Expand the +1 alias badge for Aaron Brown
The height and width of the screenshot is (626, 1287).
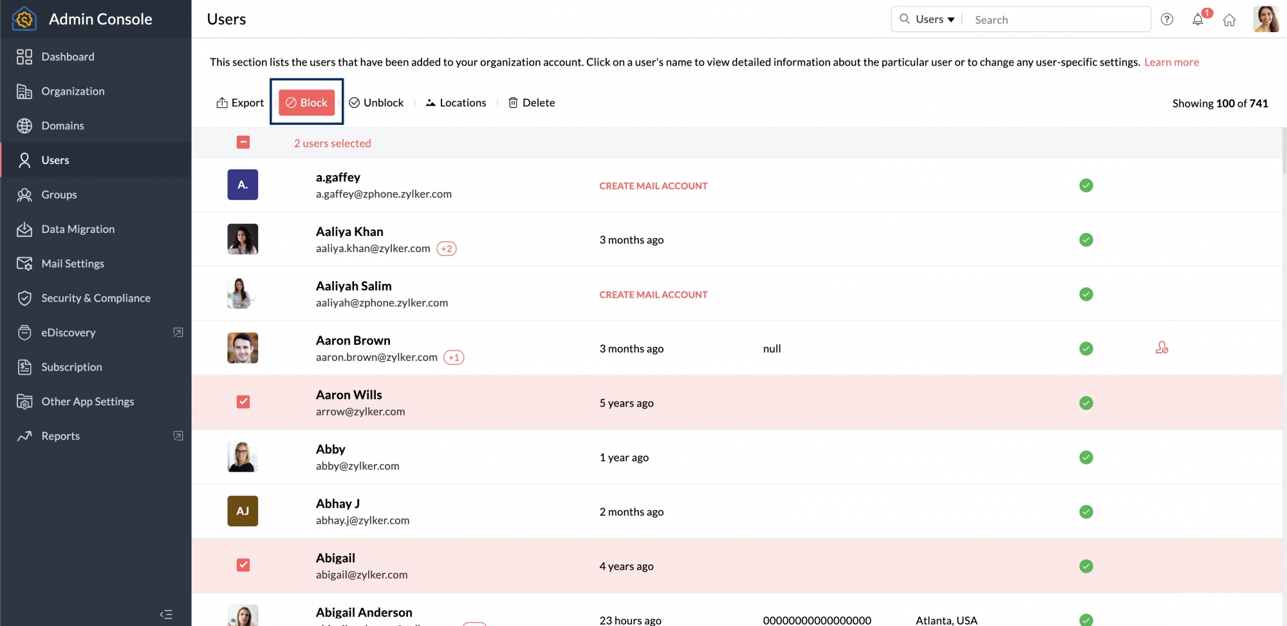[x=454, y=358]
